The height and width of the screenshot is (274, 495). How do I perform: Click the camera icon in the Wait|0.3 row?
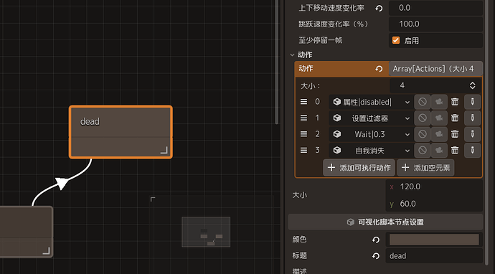click(439, 134)
